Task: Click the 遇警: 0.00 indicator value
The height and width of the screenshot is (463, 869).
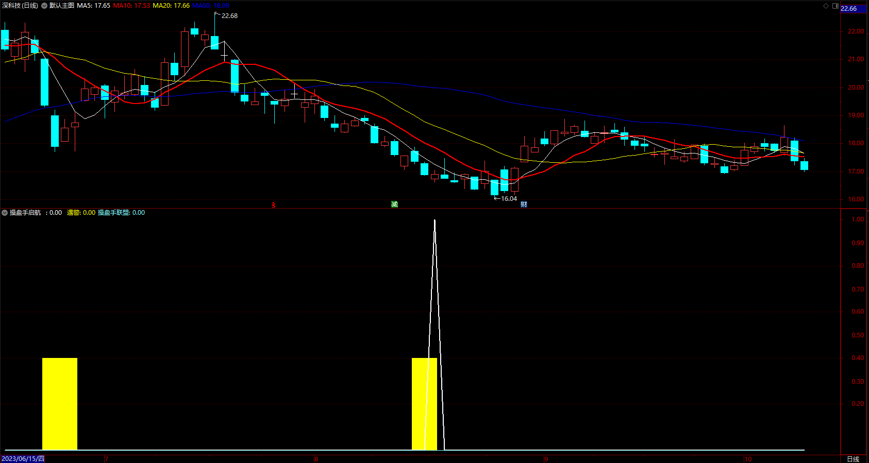Action: tap(81, 213)
